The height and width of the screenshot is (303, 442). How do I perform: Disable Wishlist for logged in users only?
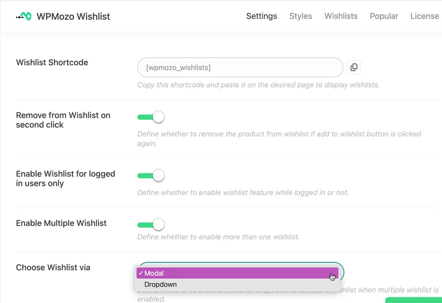[x=151, y=175]
